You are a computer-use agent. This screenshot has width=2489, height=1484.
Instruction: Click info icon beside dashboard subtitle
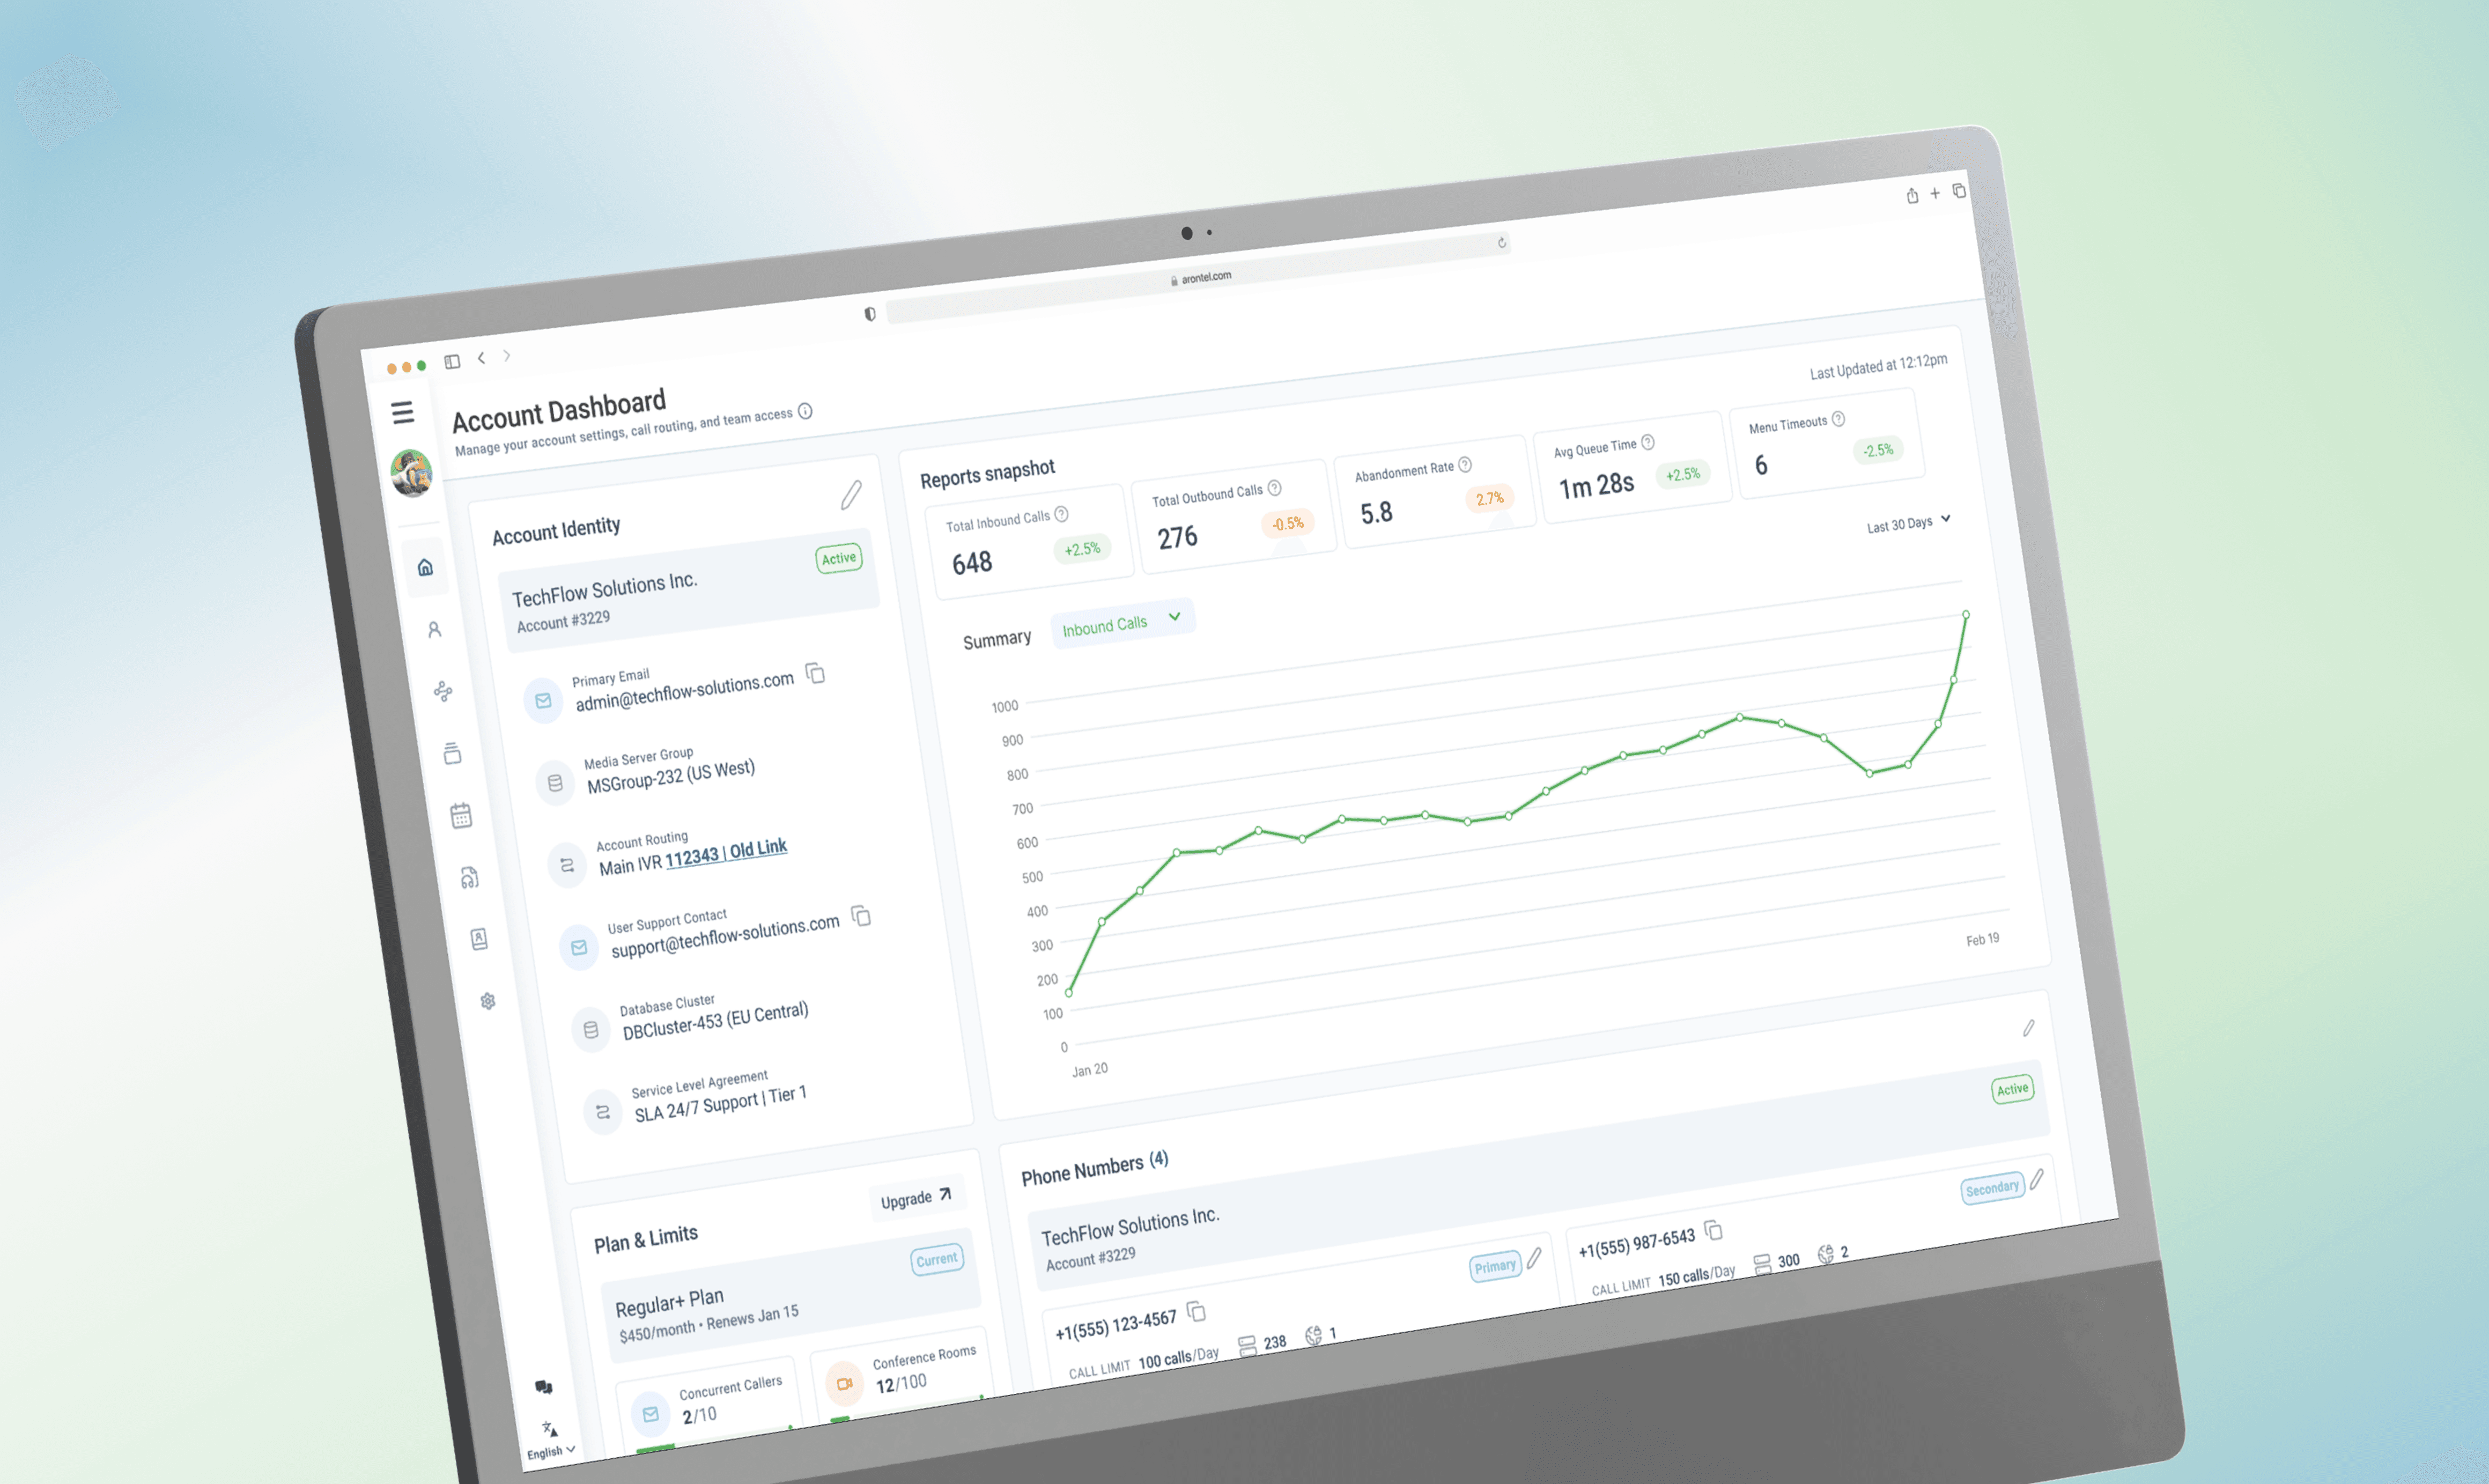[805, 411]
